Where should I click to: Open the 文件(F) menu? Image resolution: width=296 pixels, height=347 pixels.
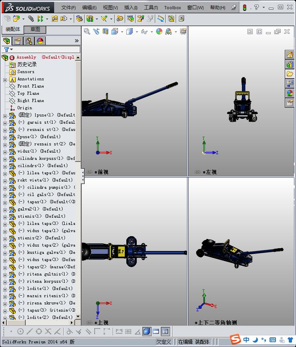[68, 8]
